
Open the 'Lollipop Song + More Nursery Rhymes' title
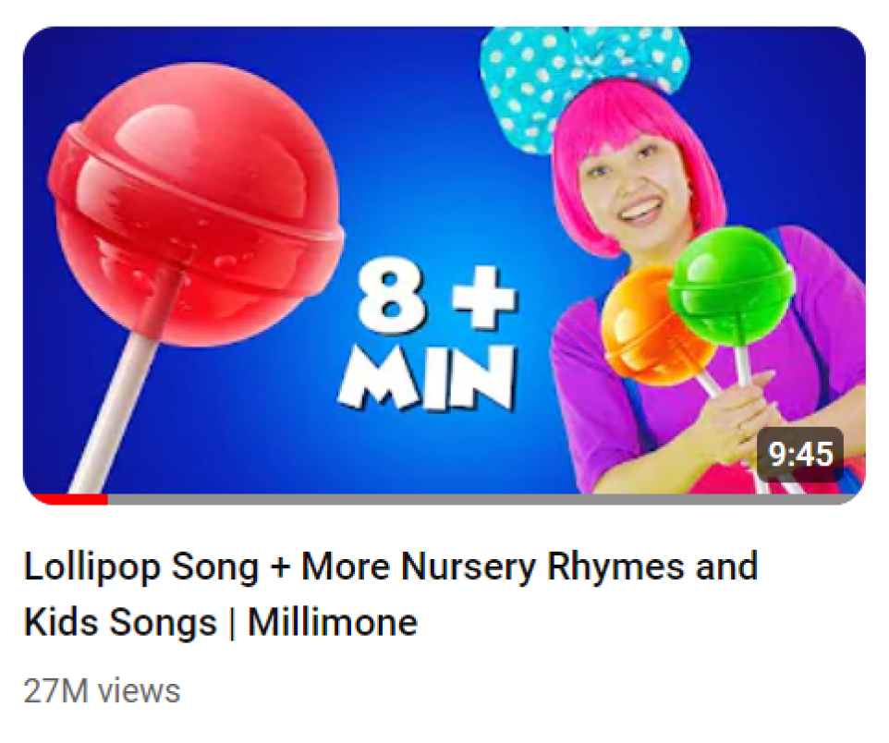[x=391, y=594]
